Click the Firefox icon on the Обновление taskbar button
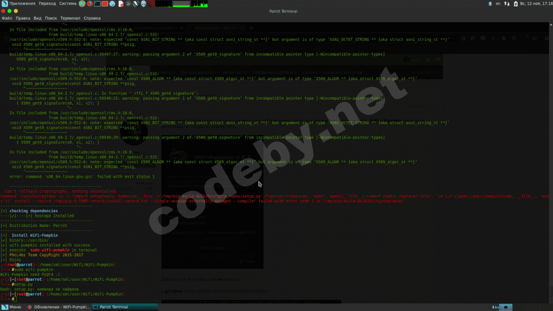This screenshot has height=311, width=553. (30, 307)
